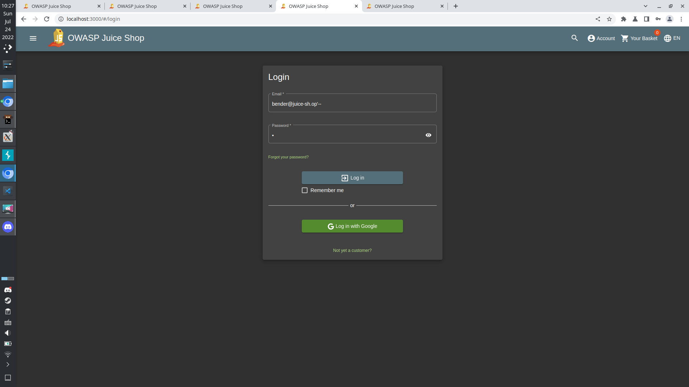Open Your Basket
689x387 pixels.
[639, 38]
